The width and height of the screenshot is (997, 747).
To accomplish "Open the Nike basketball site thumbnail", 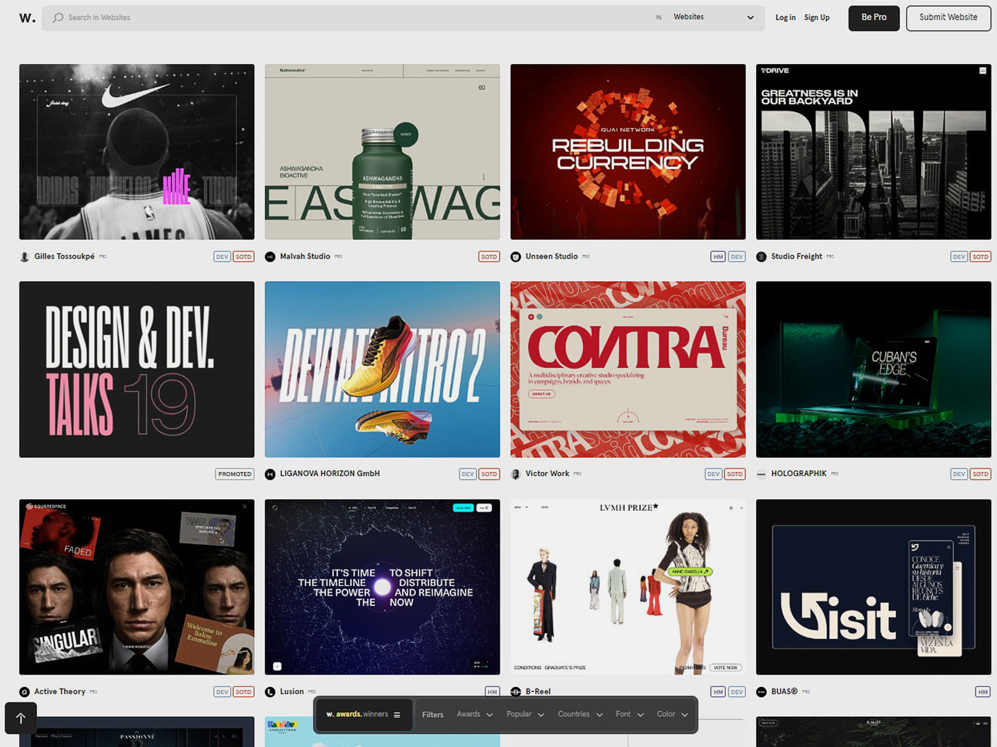I will click(137, 151).
